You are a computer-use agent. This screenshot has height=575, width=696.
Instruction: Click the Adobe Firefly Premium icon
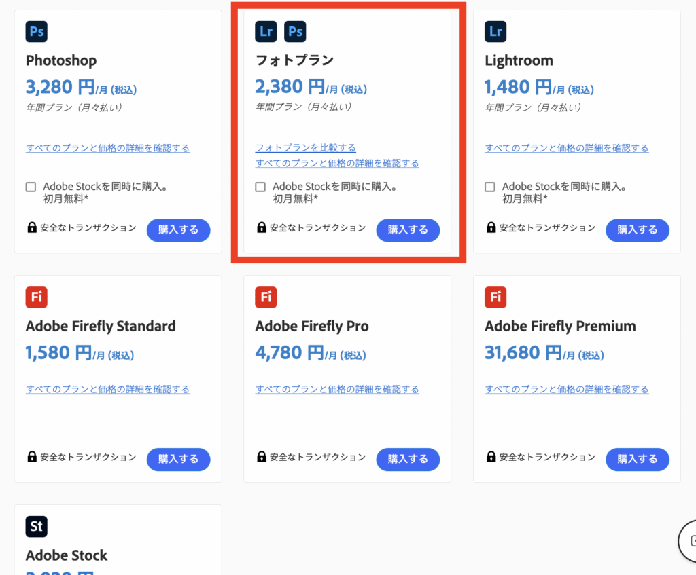tap(495, 297)
